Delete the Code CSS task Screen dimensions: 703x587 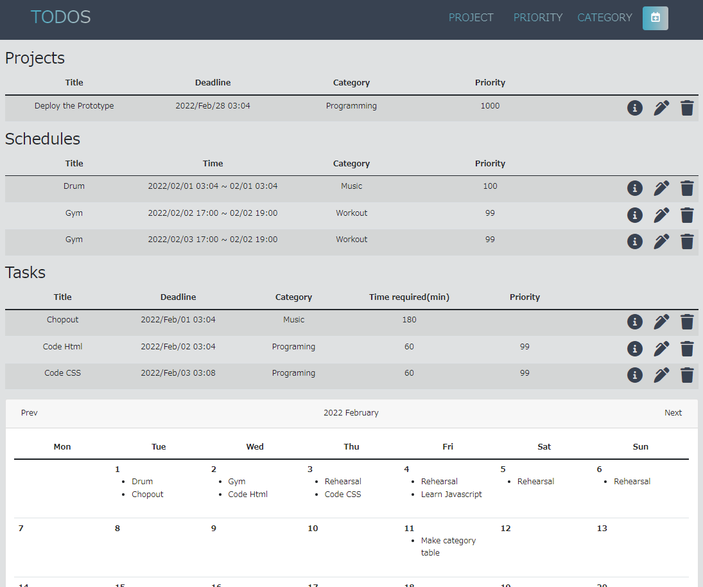pyautogui.click(x=687, y=375)
